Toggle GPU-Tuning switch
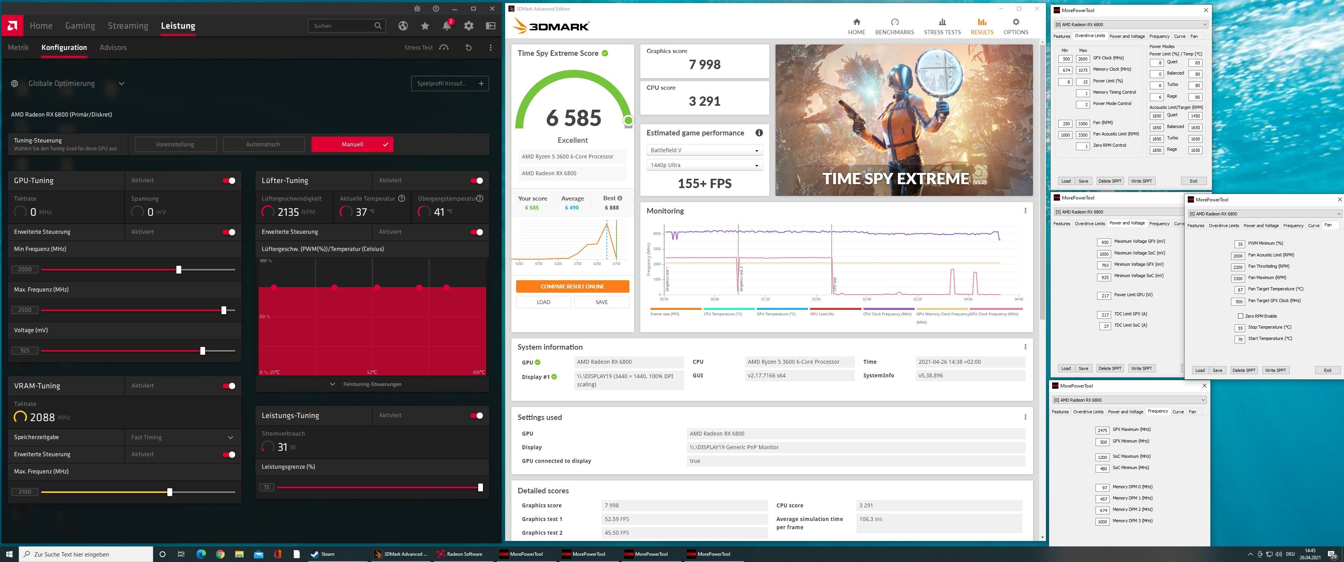 click(x=229, y=180)
